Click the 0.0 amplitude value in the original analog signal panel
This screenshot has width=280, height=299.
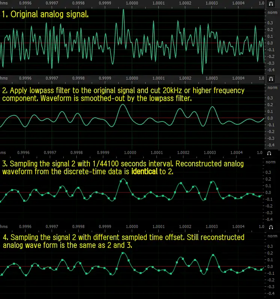tap(270, 43)
